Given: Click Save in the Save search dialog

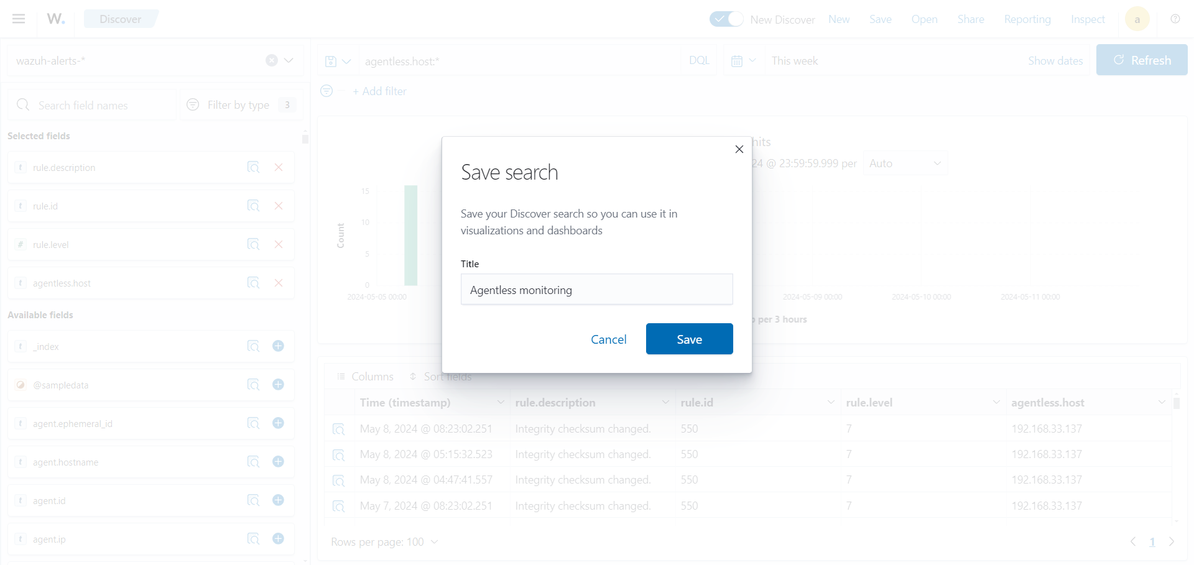Looking at the screenshot, I should tap(689, 339).
